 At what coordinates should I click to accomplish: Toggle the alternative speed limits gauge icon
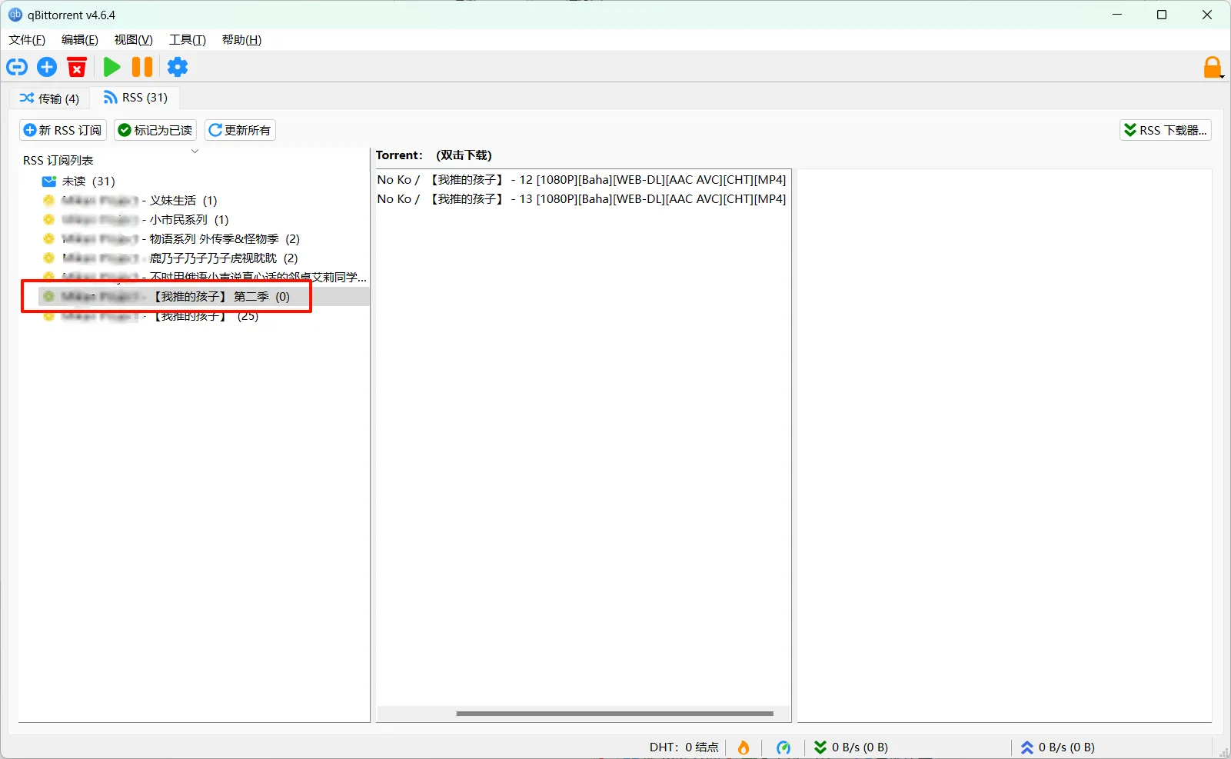(x=784, y=747)
